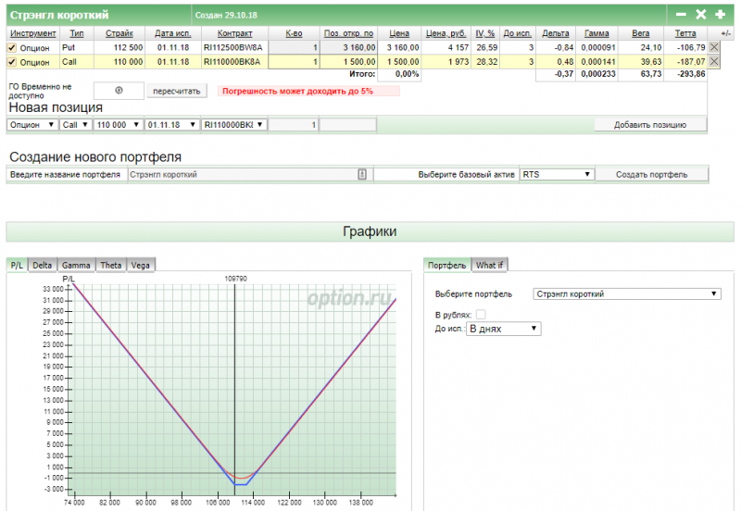The image size is (741, 511).
Task: Open the strike dropdown showing 110 000
Action: [118, 125]
